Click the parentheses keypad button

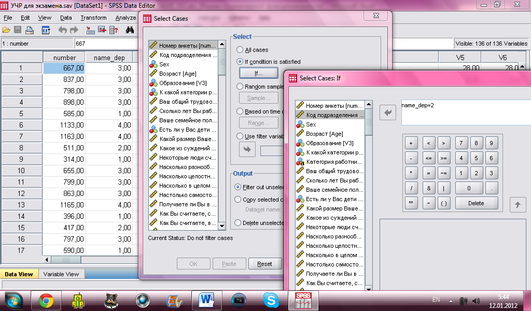[x=444, y=203]
